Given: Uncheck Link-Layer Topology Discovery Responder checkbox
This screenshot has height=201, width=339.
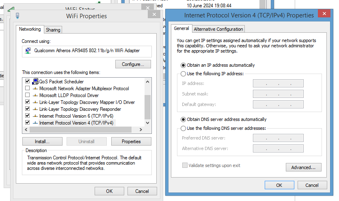Looking at the screenshot, I should point(28,108).
